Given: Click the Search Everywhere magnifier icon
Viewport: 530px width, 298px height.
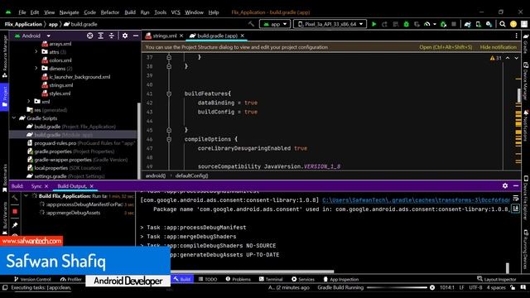Looking at the screenshot, I should pyautogui.click(x=503, y=24).
